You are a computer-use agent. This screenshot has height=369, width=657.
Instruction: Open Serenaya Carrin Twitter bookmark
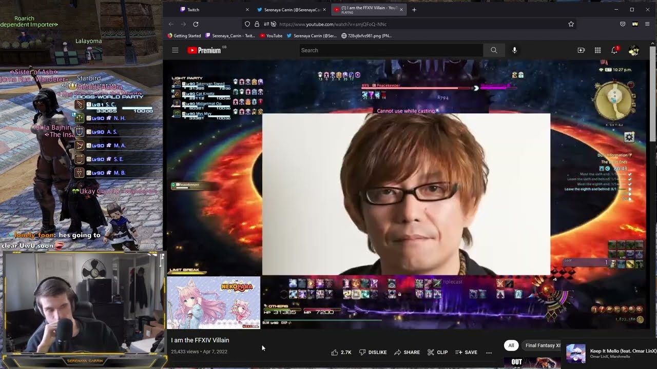point(312,36)
